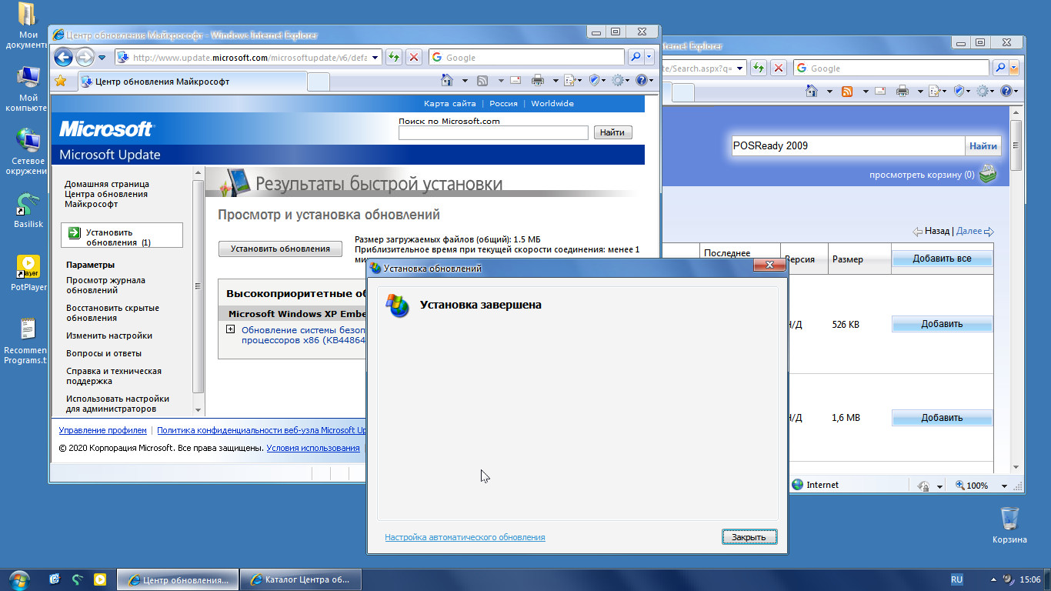Open Справка и техническая поддержка
Image resolution: width=1051 pixels, height=591 pixels.
(114, 376)
